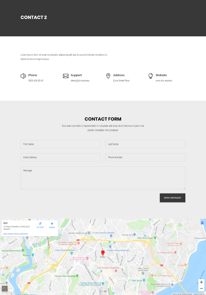Click inside the Message text area
The height and width of the screenshot is (295, 206).
click(x=103, y=178)
